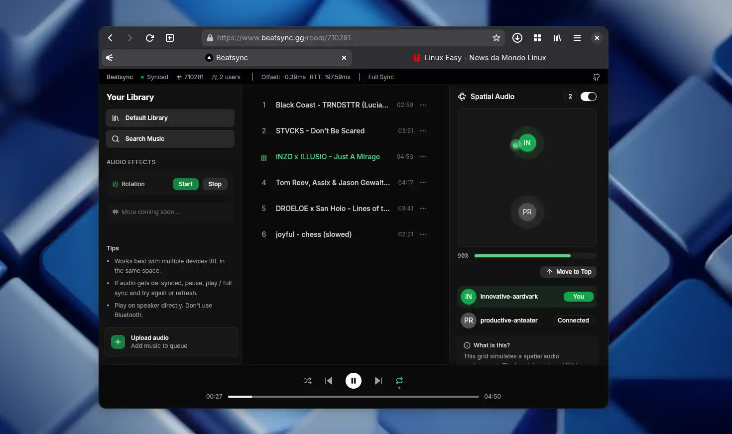
Task: Click the green plus Upload audio icon
Action: click(118, 342)
